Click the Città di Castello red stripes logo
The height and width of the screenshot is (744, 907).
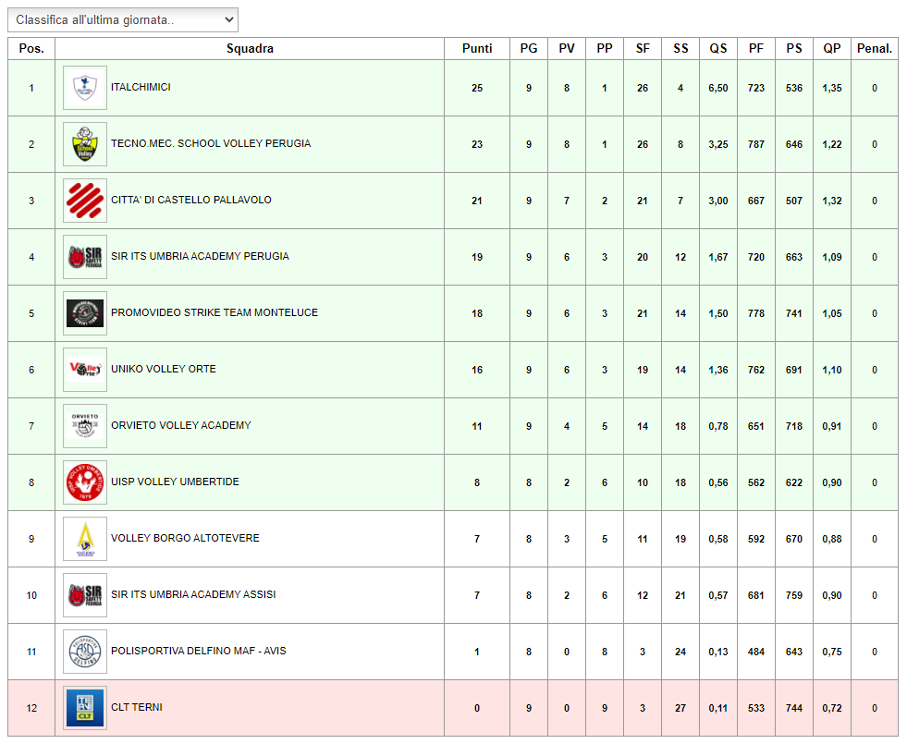[x=85, y=201]
